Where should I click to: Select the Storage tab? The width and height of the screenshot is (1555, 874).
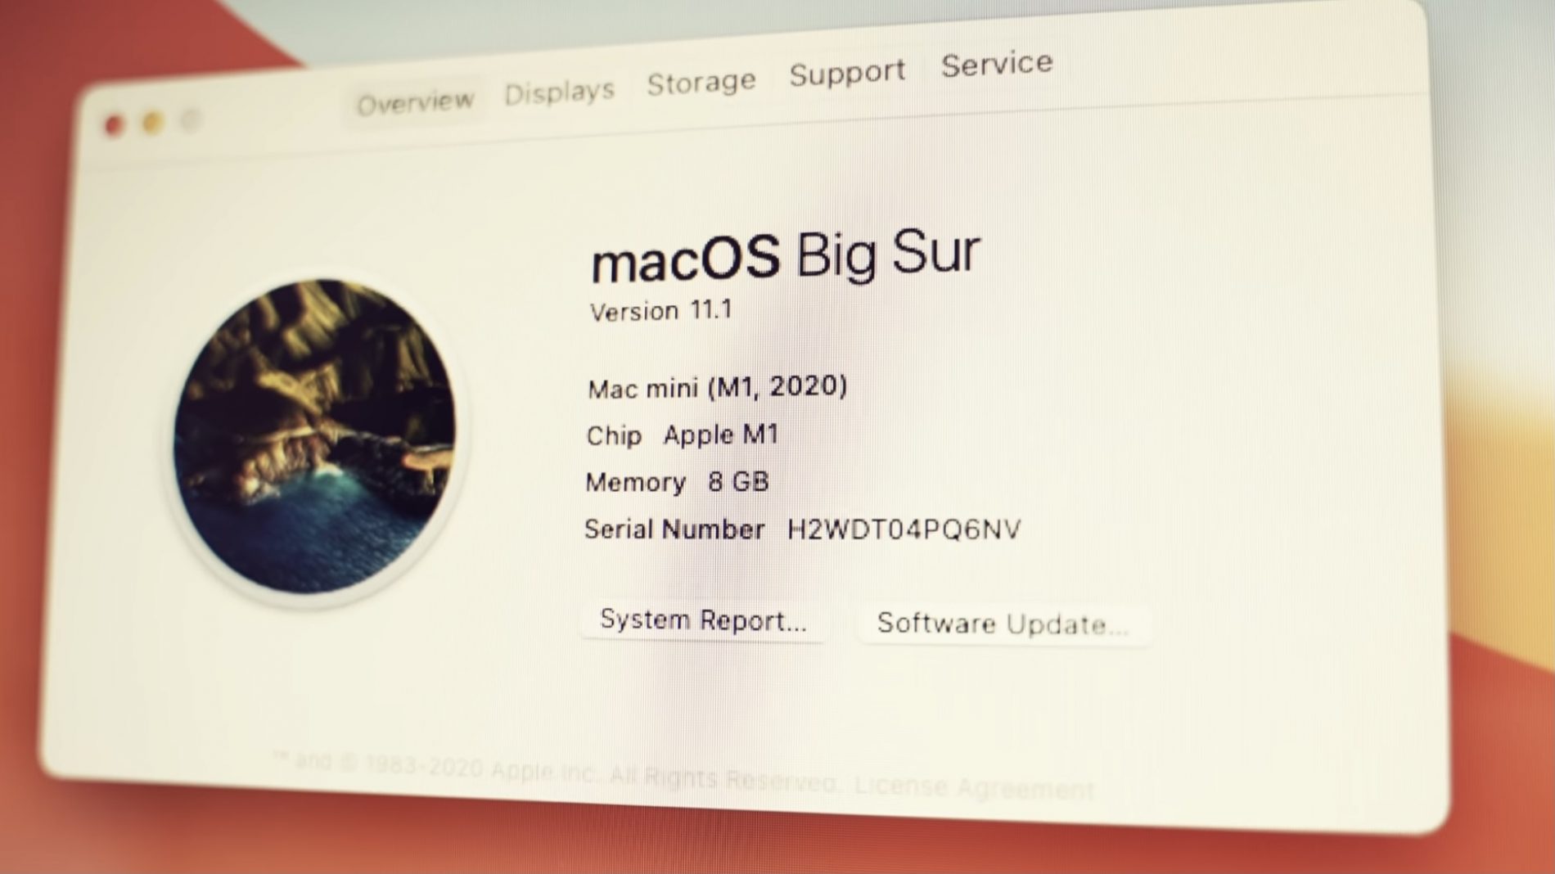701,83
